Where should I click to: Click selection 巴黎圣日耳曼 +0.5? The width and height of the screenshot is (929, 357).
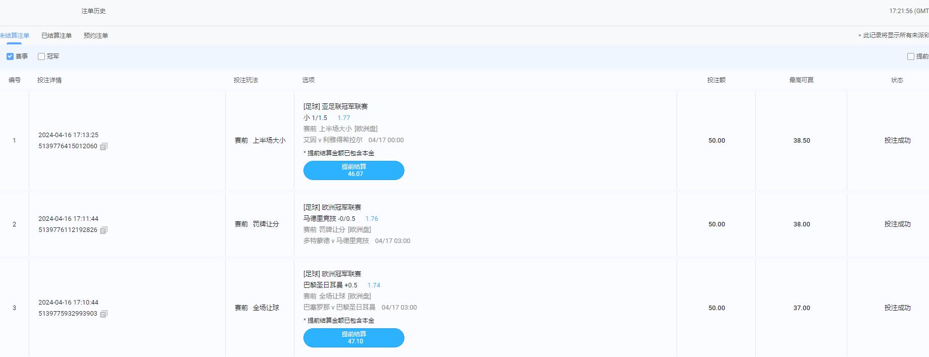tap(330, 285)
